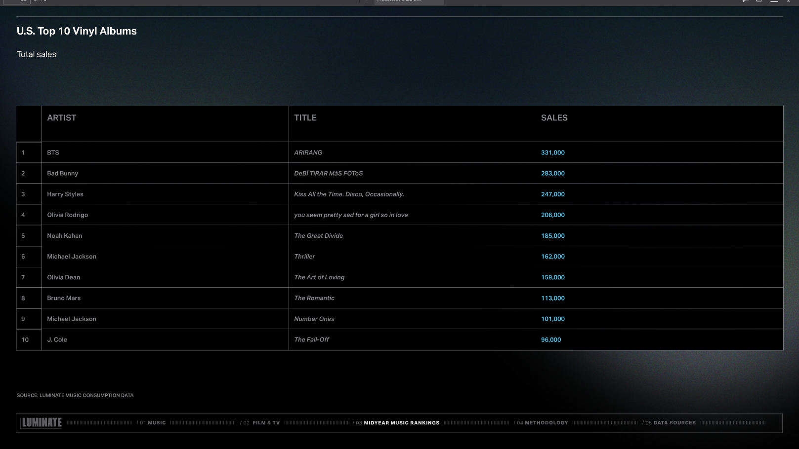Select The Art of Loving title
799x449 pixels.
tap(320, 277)
